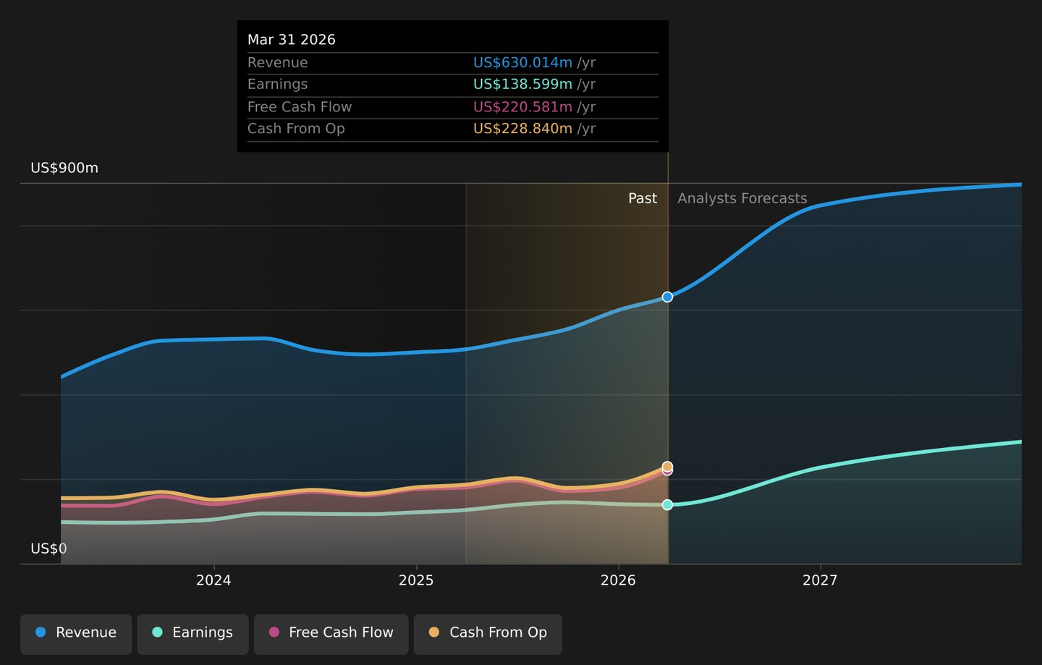Click the pink Free Cash Flow legend dot

click(x=274, y=632)
